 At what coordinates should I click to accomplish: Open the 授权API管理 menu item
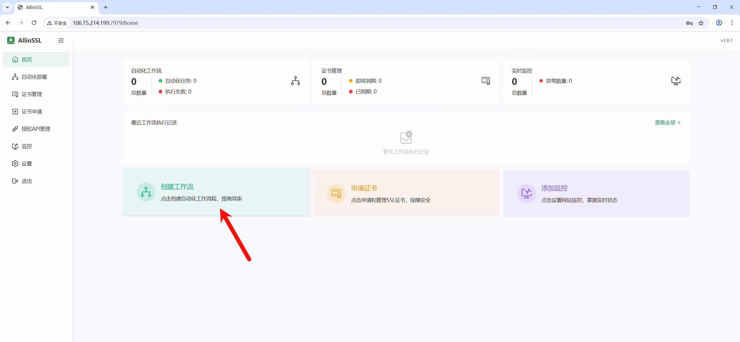pos(36,129)
